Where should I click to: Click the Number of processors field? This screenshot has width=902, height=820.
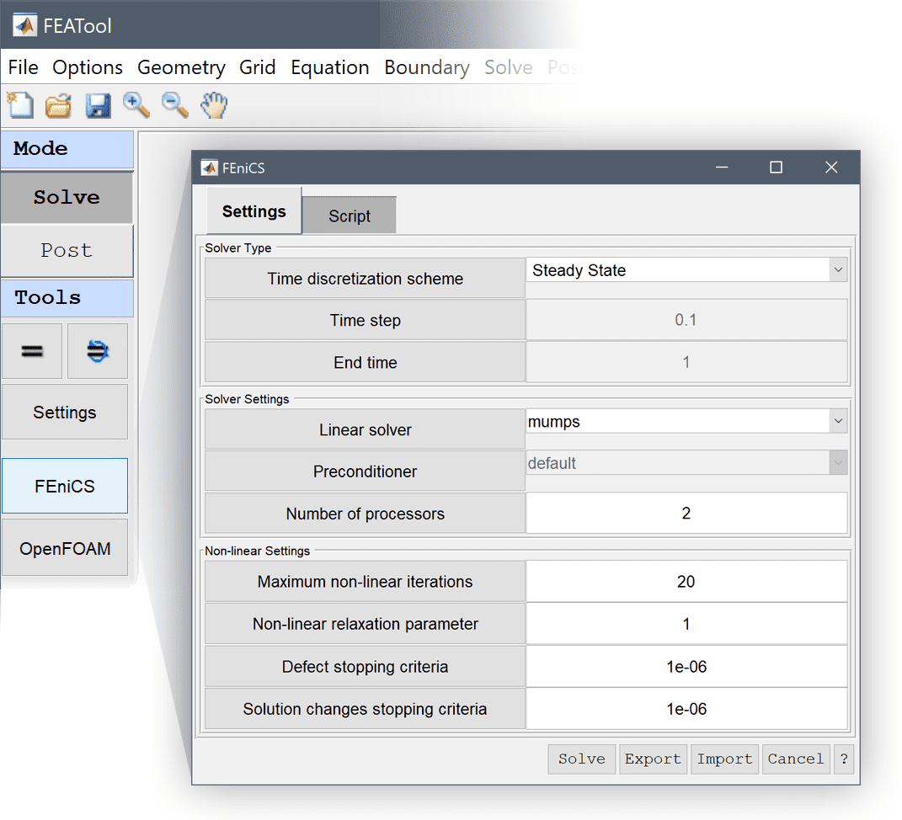[686, 513]
